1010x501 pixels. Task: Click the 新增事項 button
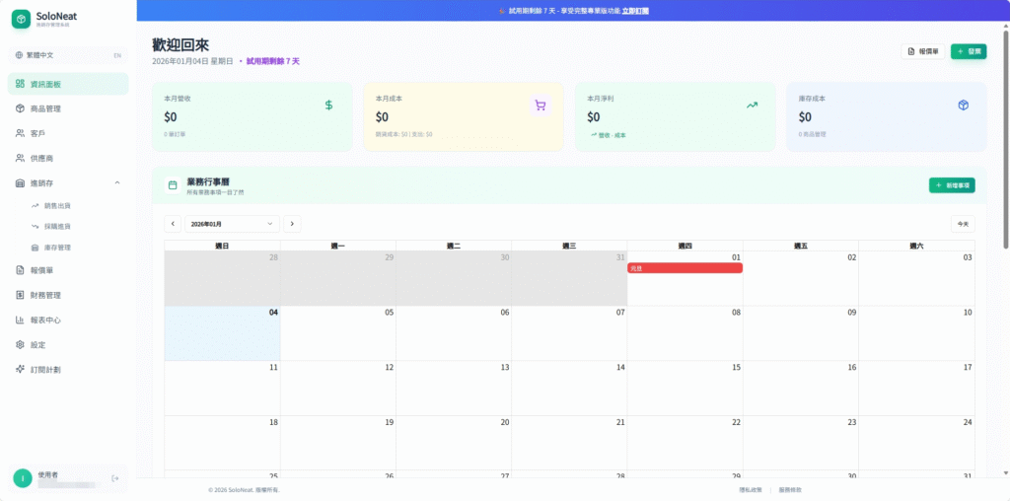951,184
